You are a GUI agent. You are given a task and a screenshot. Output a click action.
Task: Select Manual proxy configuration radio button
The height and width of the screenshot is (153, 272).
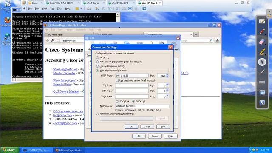[x=97, y=71]
